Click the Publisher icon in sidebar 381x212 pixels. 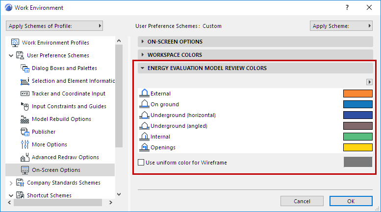tap(25, 132)
